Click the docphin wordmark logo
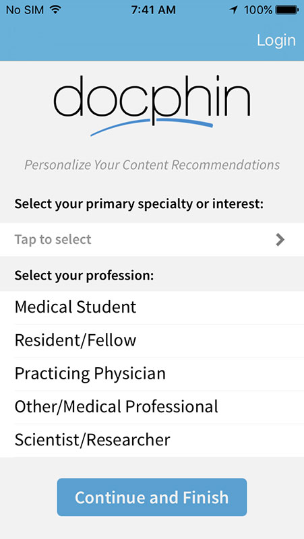This screenshot has width=304, height=539. pos(152,99)
